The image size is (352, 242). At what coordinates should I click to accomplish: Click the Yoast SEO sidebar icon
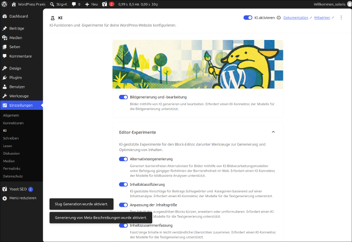5,189
